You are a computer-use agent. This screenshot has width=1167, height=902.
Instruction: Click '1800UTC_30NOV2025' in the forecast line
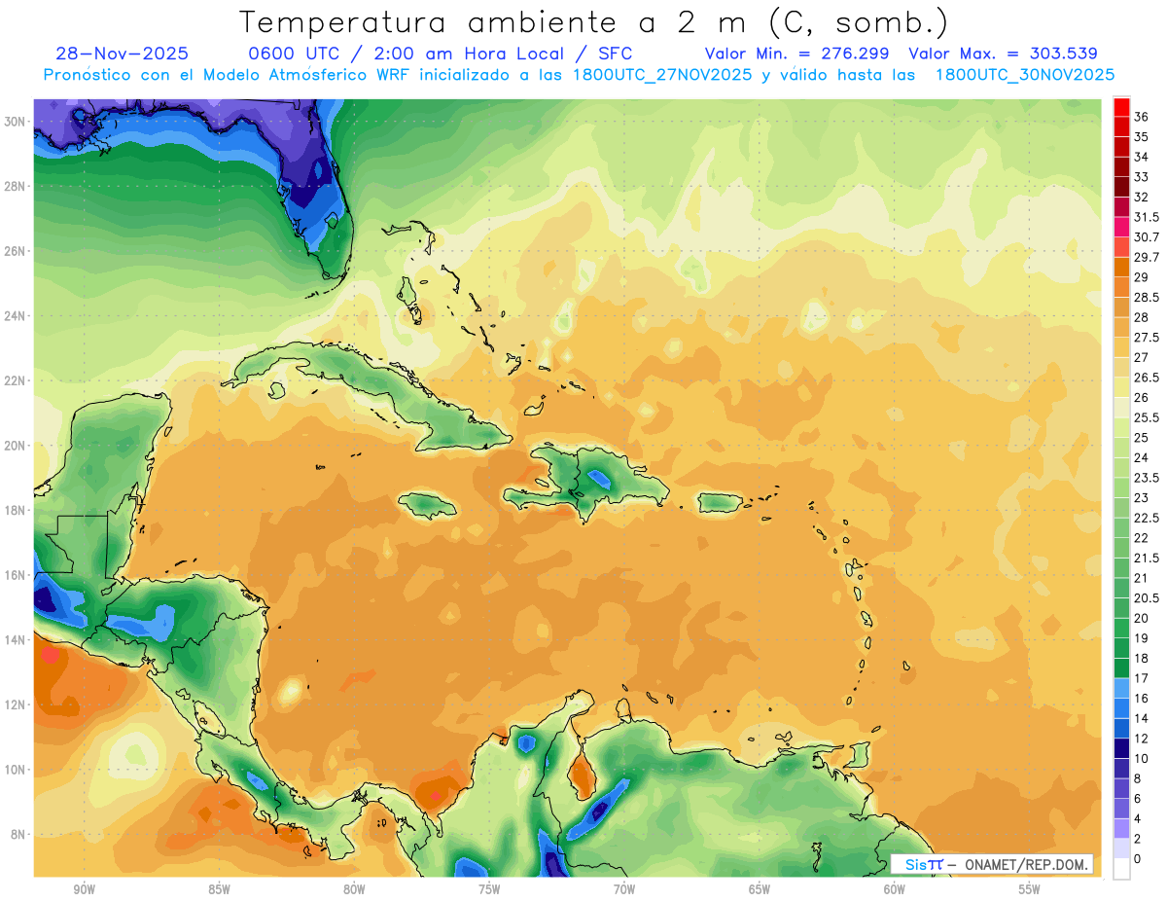click(x=1025, y=75)
